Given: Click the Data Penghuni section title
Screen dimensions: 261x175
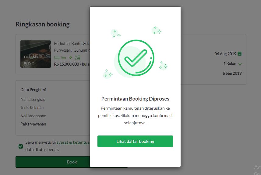Looking at the screenshot, I should pyautogui.click(x=33, y=90).
